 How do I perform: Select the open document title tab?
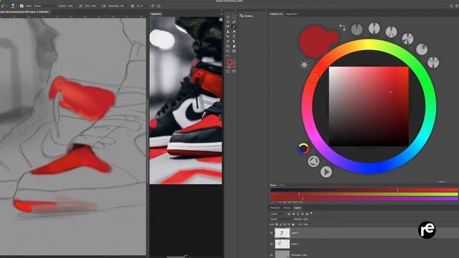point(25,11)
